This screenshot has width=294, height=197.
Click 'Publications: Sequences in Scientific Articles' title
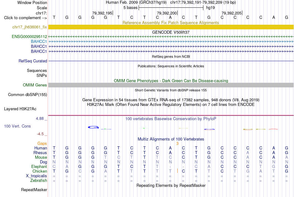[x=171, y=66]
